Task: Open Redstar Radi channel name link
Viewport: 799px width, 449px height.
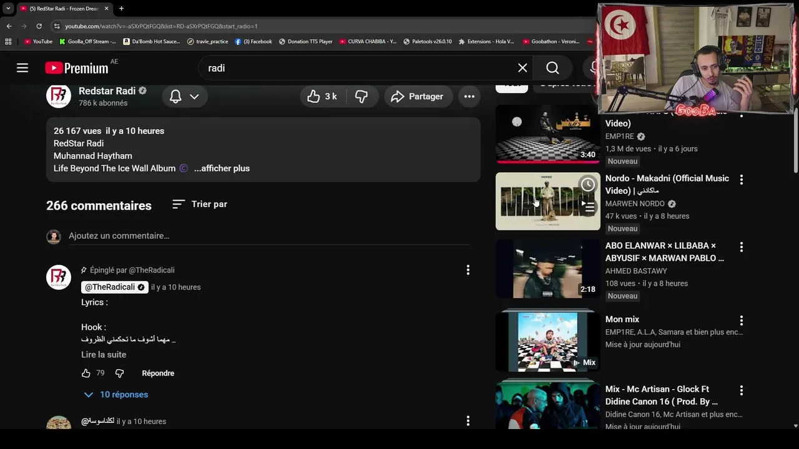Action: click(x=107, y=90)
